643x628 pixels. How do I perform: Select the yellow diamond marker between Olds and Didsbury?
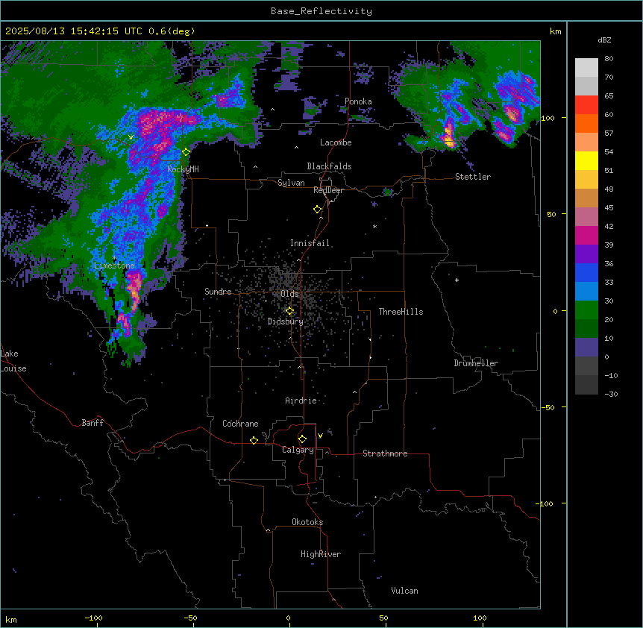click(x=289, y=311)
